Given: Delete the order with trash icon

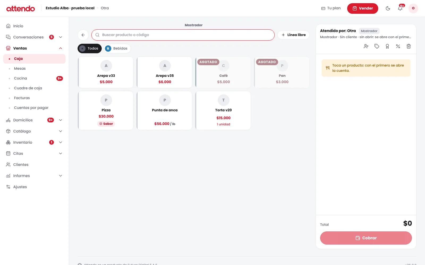Looking at the screenshot, I should [x=409, y=46].
